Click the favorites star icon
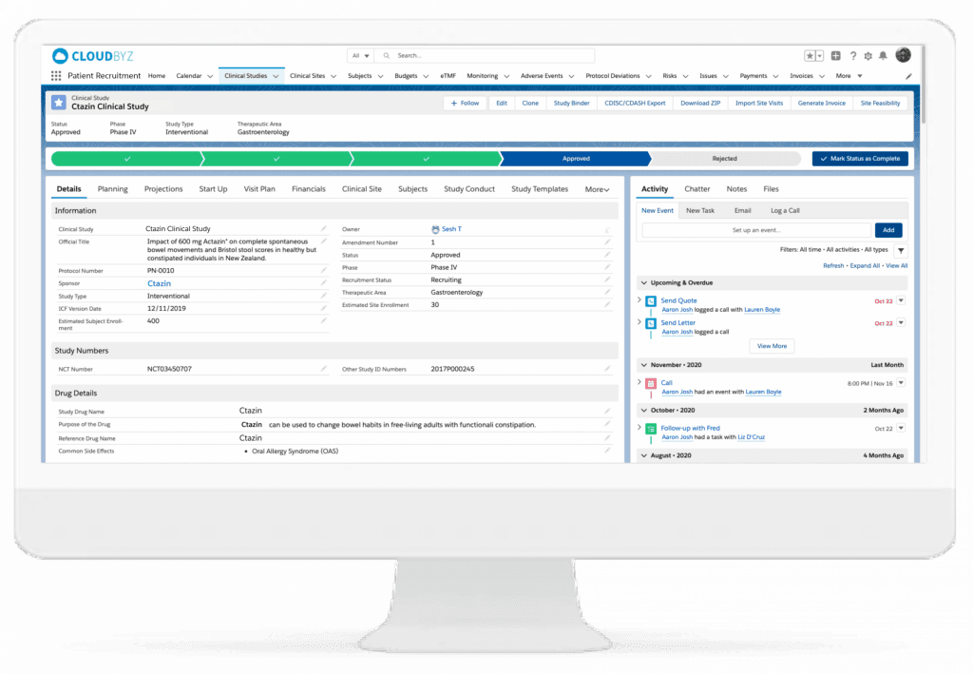Image resolution: width=973 pixels, height=674 pixels. coord(811,56)
